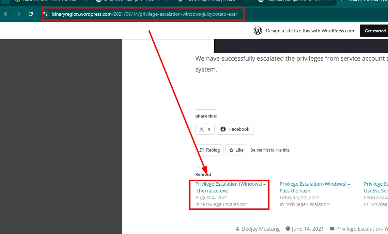Click the 'Share this:' heading
The image size is (388, 234).
[206, 116]
